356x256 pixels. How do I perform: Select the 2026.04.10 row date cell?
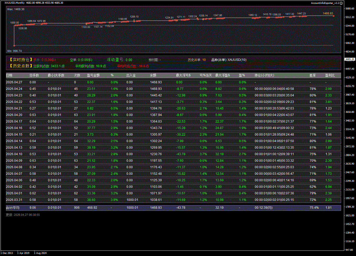coord(14,154)
